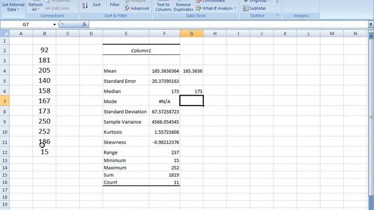Click cell G4 showing 165.3636

point(192,71)
